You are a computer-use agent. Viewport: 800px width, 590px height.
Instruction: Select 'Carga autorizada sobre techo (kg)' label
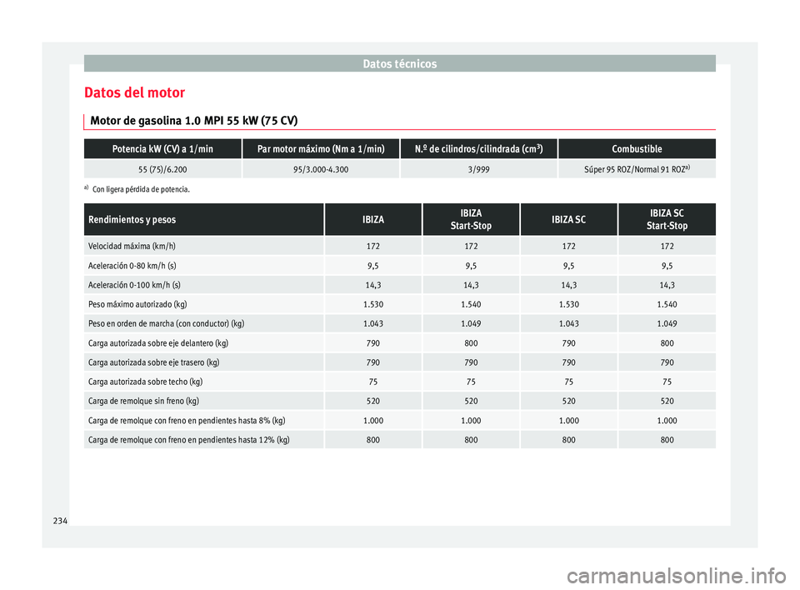[145, 382]
